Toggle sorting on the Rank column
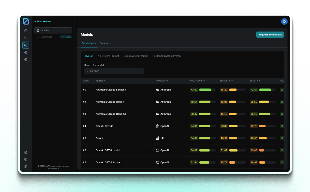This screenshot has height=192, width=310. (86, 81)
